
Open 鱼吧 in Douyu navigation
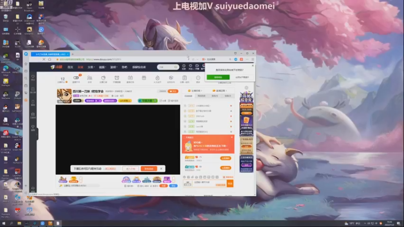pos(124,67)
